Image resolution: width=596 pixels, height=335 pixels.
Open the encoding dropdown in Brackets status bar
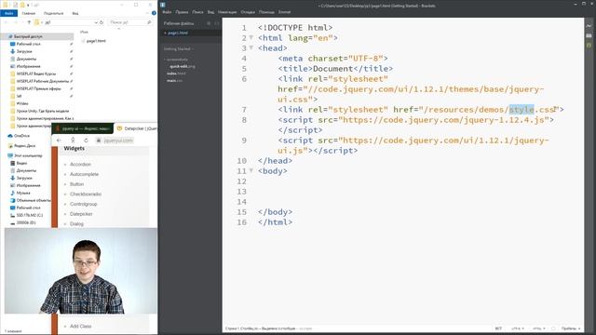point(518,328)
